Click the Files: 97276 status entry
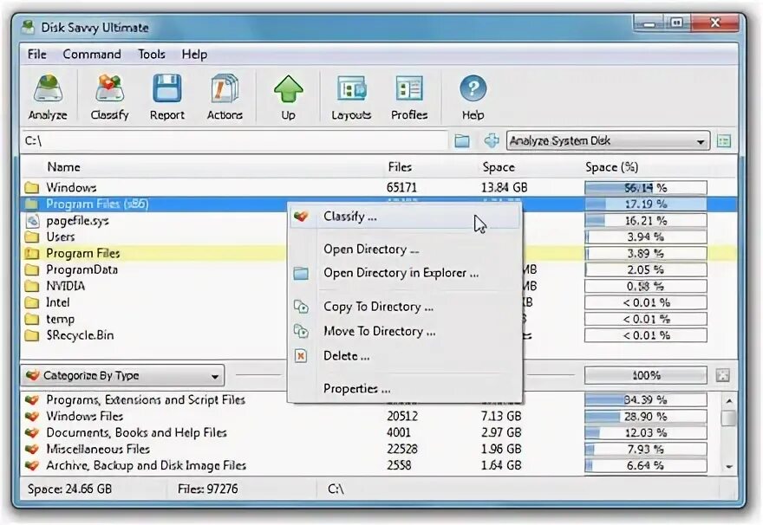The image size is (763, 525). coord(208,489)
